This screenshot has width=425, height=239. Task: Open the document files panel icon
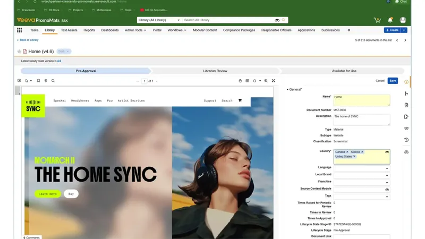(406, 105)
